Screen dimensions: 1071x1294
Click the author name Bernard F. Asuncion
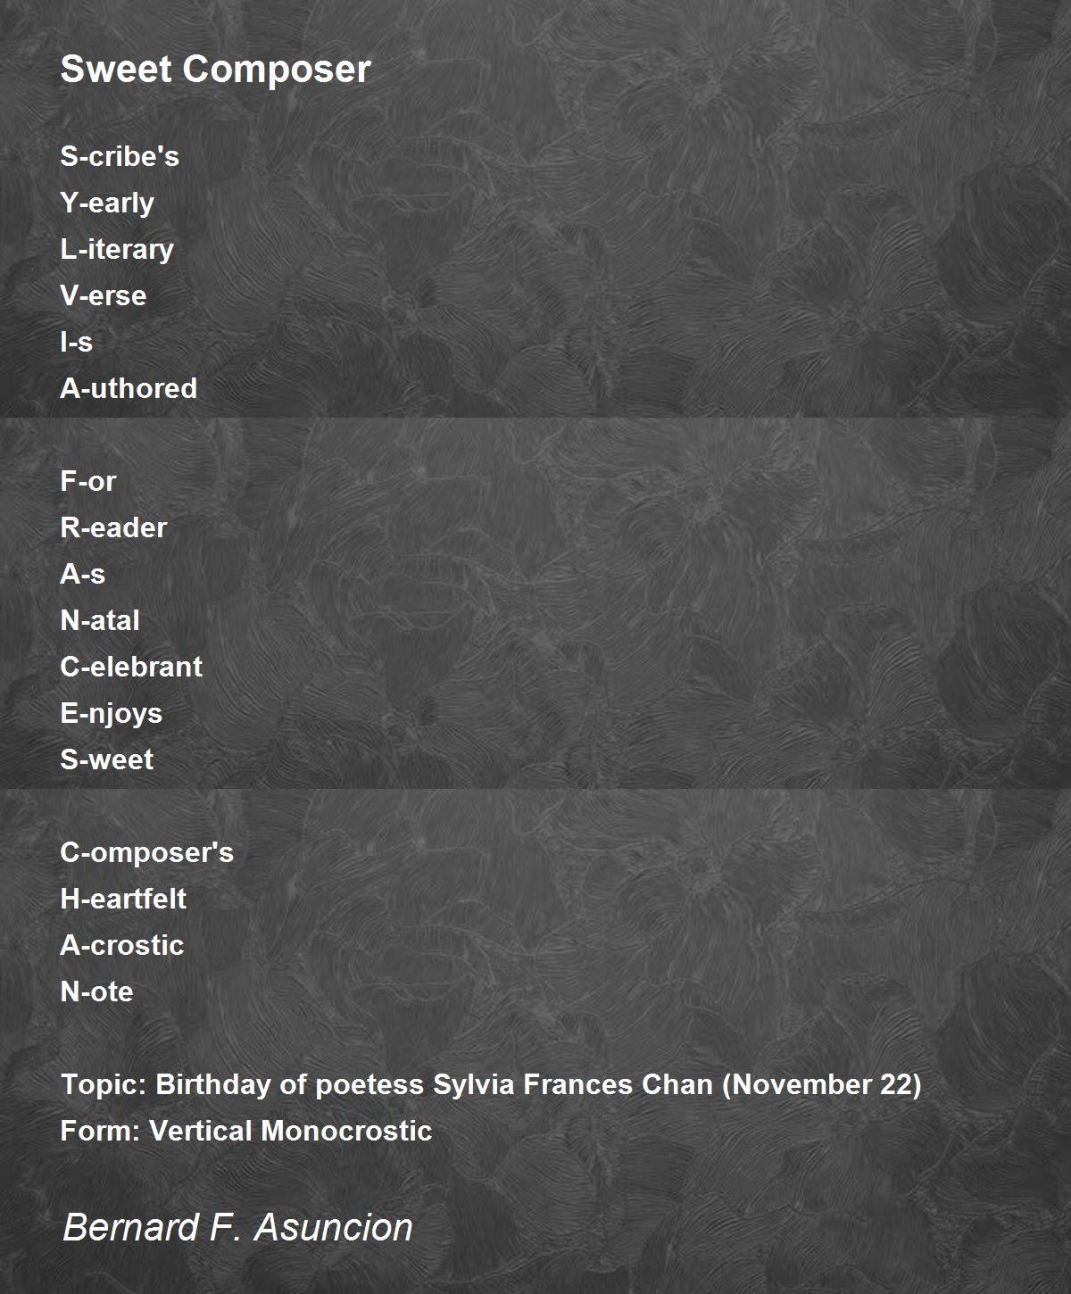(x=237, y=1227)
